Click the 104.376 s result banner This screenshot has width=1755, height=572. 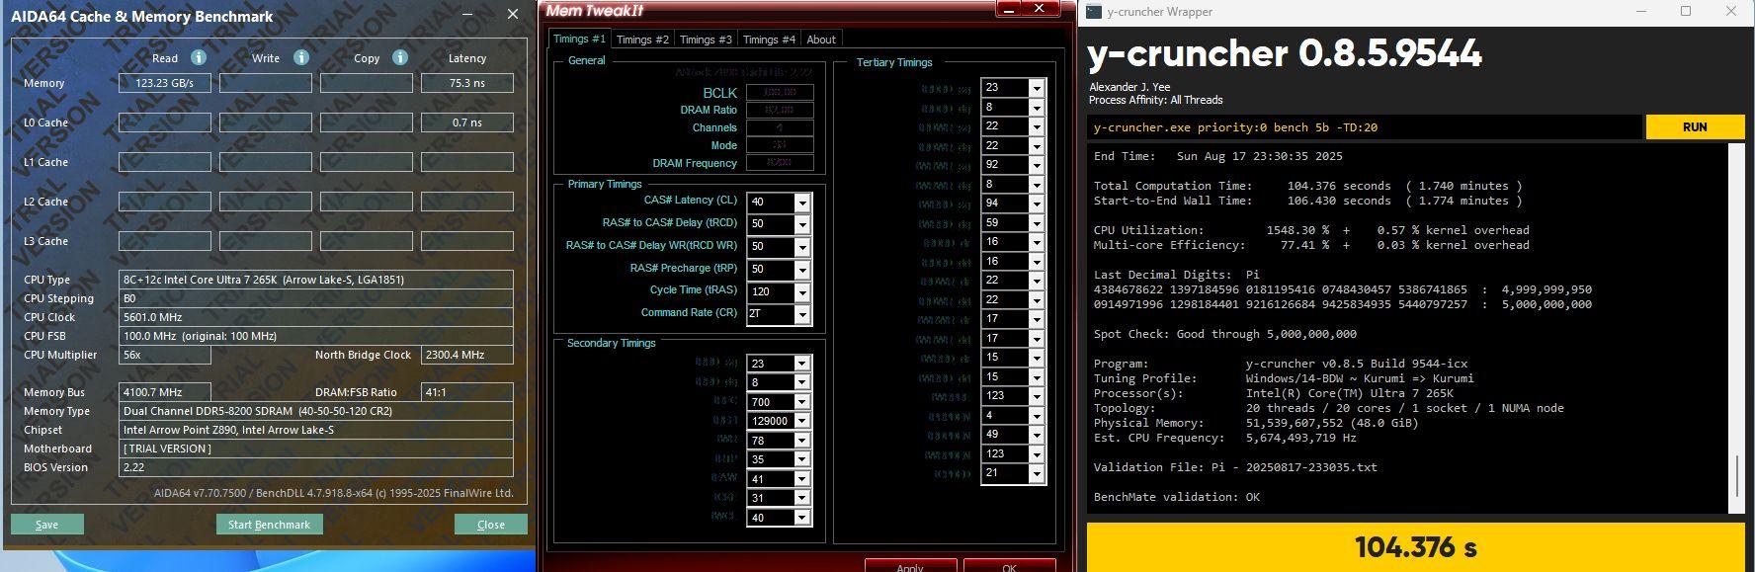point(1415,547)
